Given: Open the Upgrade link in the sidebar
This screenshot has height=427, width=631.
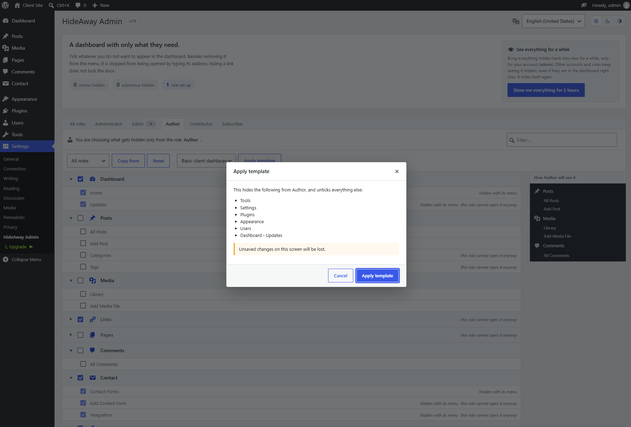Looking at the screenshot, I should coord(19,247).
